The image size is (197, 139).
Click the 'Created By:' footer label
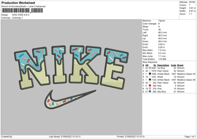pos(7,137)
